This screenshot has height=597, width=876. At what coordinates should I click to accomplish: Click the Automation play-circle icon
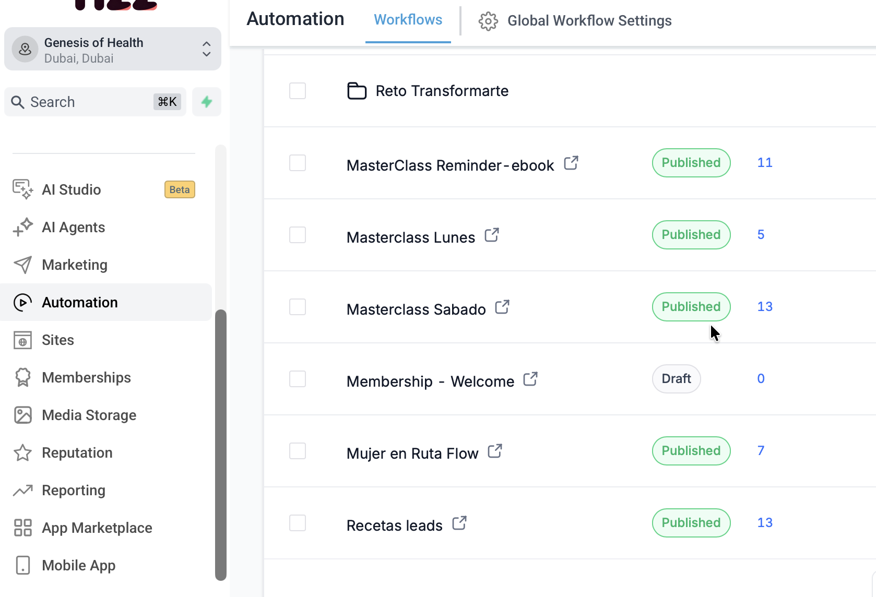[x=22, y=302]
